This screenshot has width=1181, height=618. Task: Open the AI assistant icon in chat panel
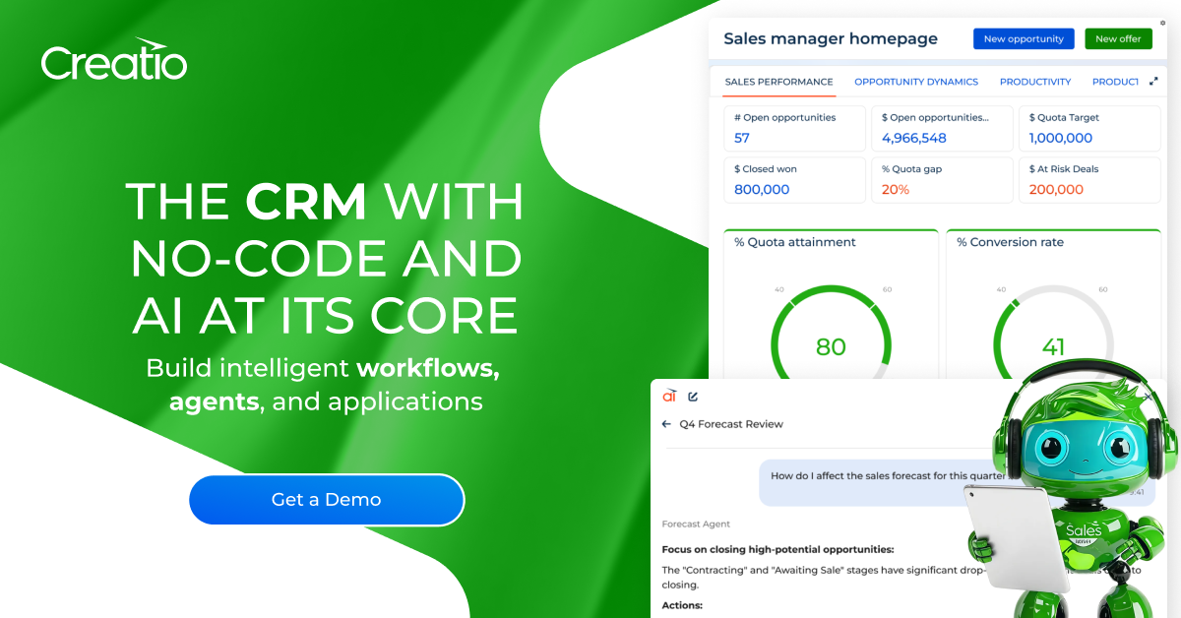669,396
